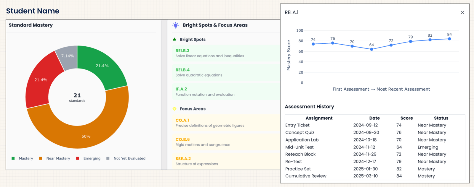Open the IF.A.2 function notation card

226,92
